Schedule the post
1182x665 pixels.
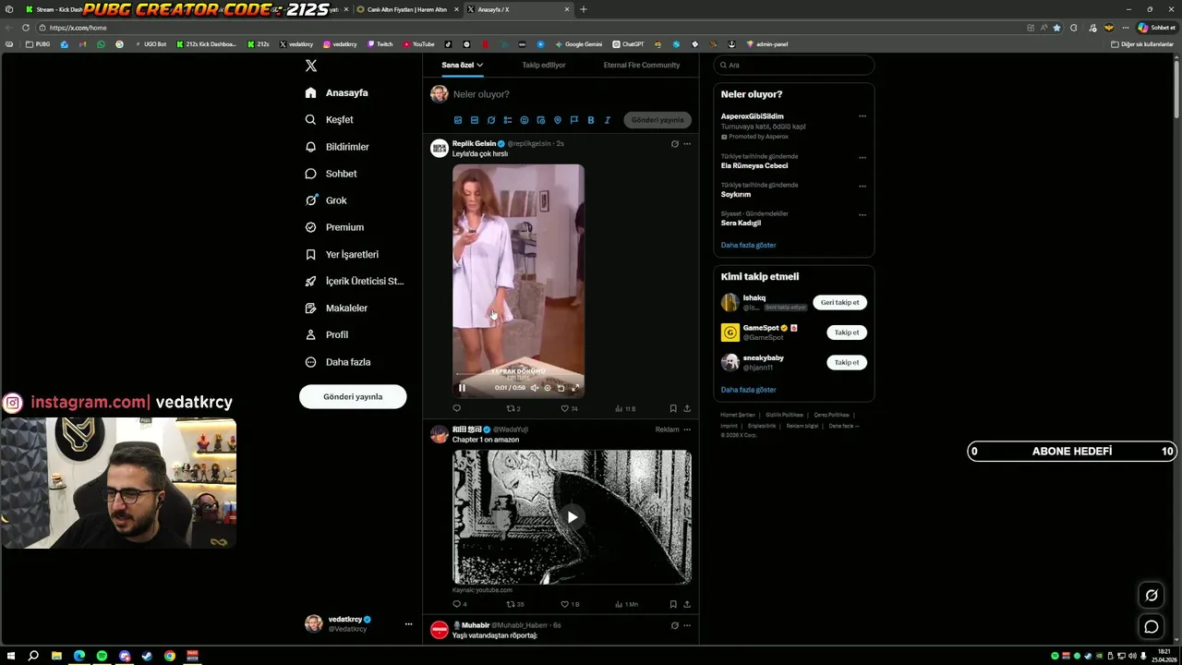pos(541,120)
